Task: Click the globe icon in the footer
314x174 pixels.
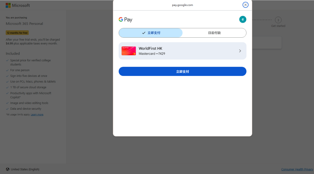Action: point(8,169)
